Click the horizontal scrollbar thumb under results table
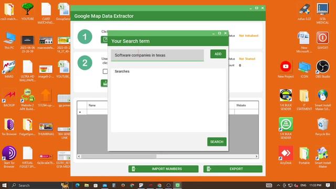Screen dimensions: 336x189 click(119, 156)
